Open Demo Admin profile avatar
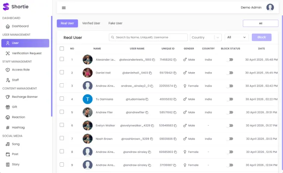The width and height of the screenshot is (283, 173). (x=270, y=7)
